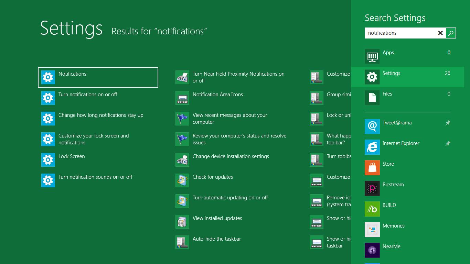Image resolution: width=470 pixels, height=264 pixels.
Task: Open Turn automatic updating on or off
Action: pyautogui.click(x=232, y=201)
